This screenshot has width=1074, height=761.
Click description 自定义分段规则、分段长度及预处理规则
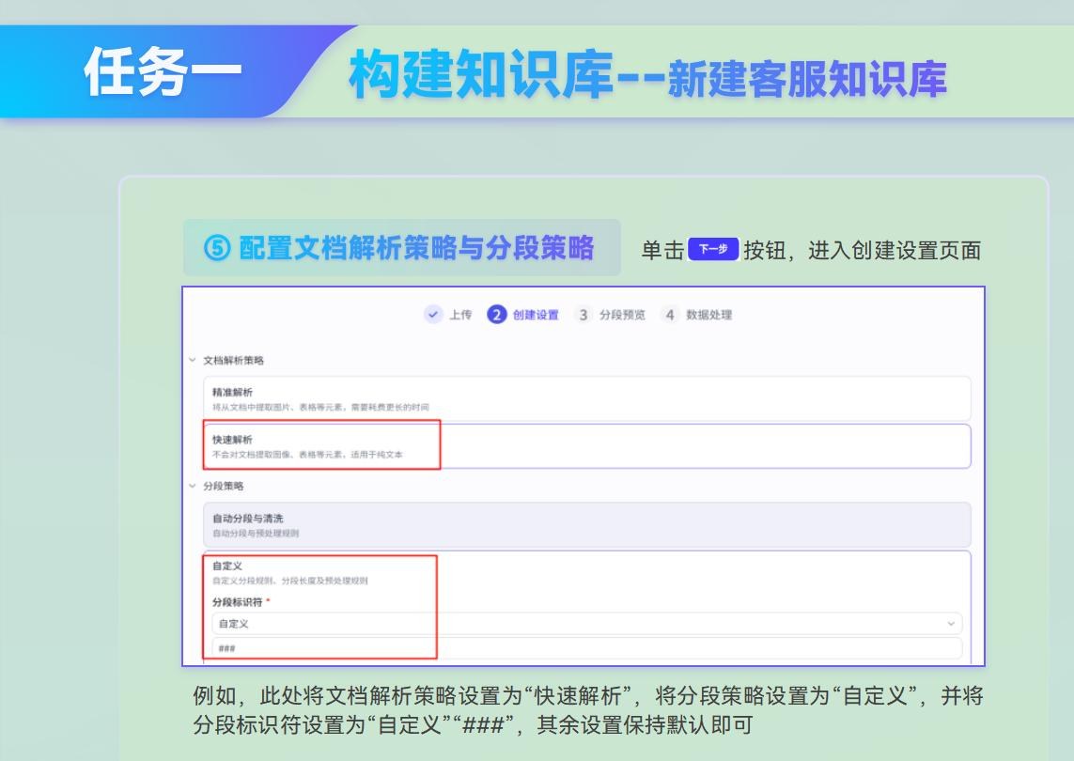pyautogui.click(x=289, y=581)
